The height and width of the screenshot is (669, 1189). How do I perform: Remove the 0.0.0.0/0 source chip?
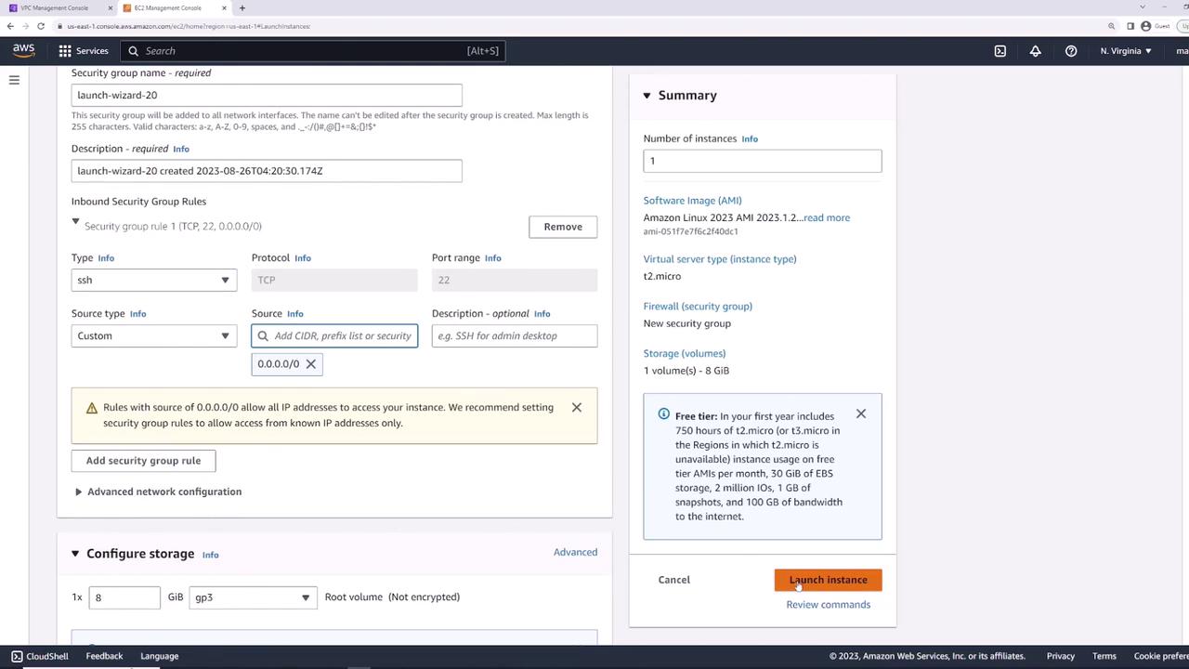(311, 364)
